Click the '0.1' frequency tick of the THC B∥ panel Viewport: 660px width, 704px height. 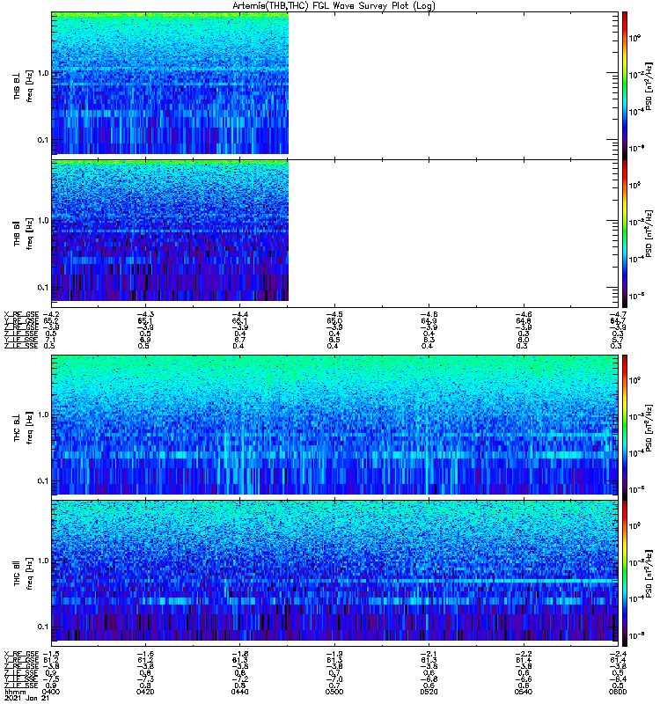(43, 627)
